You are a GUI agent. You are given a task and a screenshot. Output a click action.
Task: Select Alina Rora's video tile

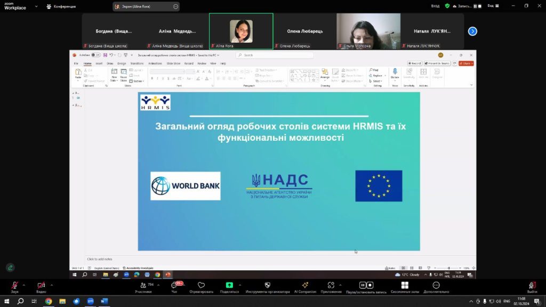click(x=241, y=31)
